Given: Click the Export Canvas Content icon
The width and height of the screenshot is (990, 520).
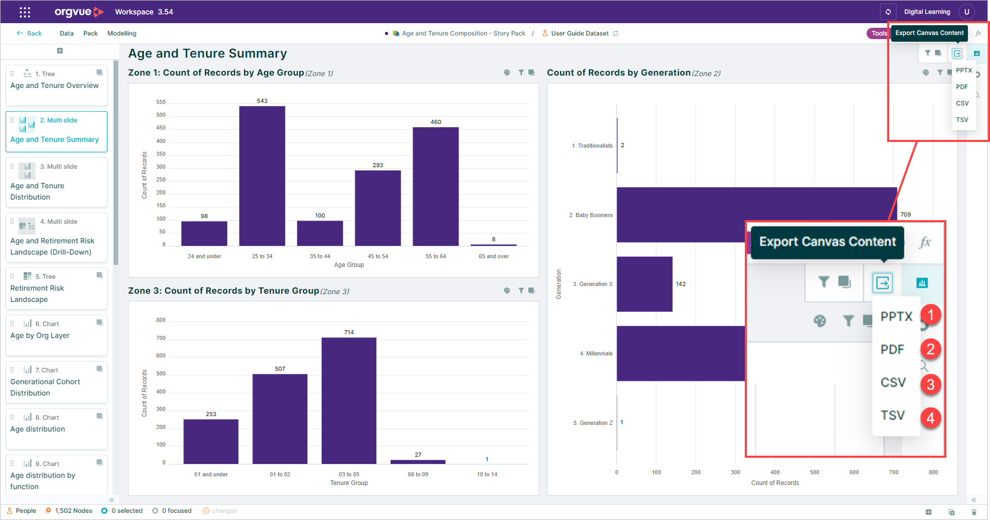Looking at the screenshot, I should tap(957, 53).
